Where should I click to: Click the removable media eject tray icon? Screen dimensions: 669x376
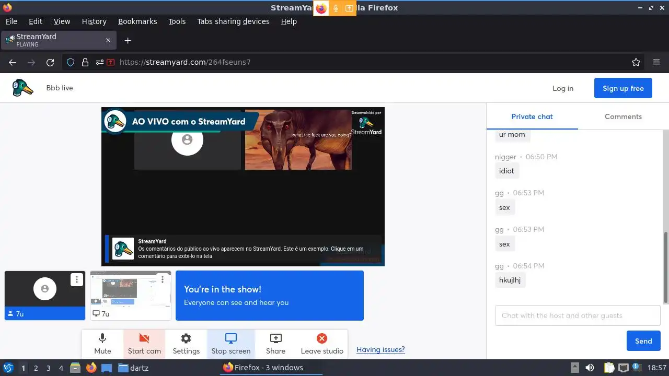(574, 368)
